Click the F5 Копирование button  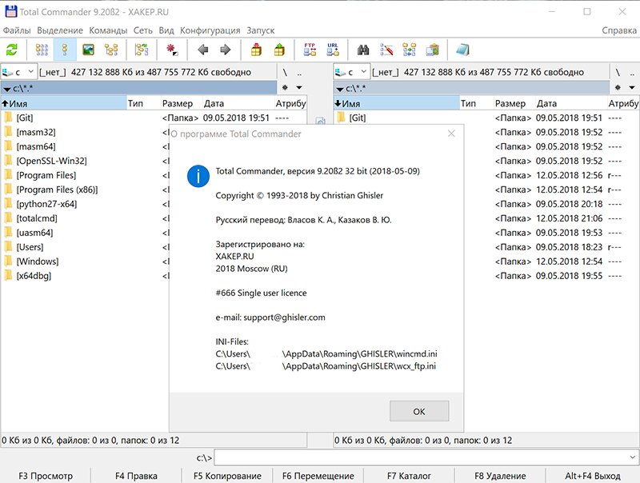tap(227, 476)
